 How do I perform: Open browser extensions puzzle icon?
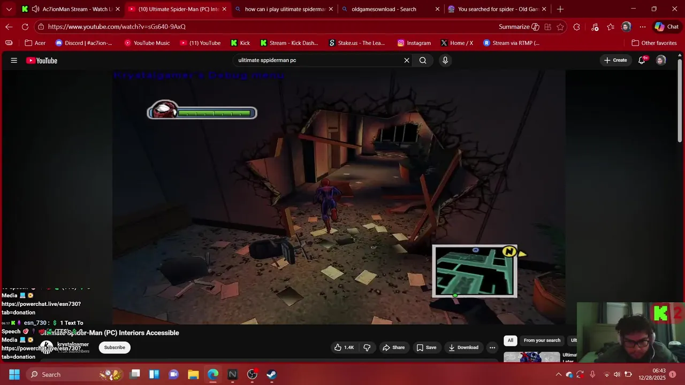click(x=576, y=27)
